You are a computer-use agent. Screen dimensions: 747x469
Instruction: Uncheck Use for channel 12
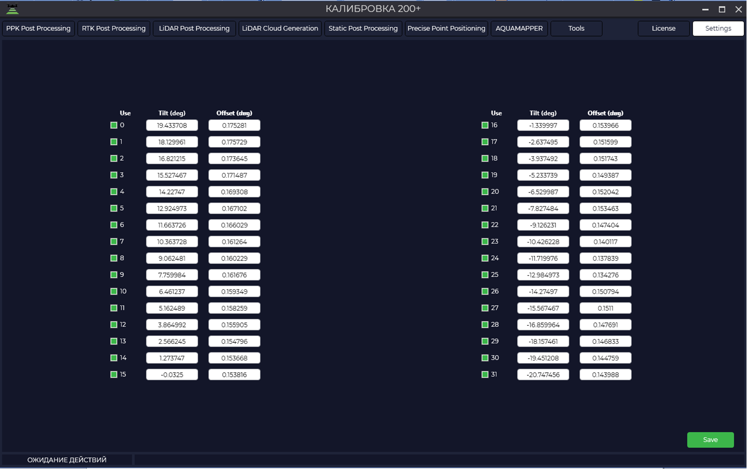[x=114, y=325]
